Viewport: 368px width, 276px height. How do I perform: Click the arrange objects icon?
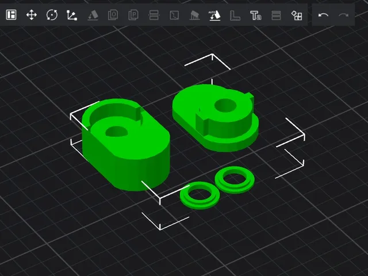(x=297, y=16)
